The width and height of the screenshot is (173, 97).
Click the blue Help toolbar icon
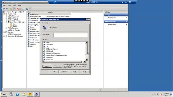[x=27, y=9]
